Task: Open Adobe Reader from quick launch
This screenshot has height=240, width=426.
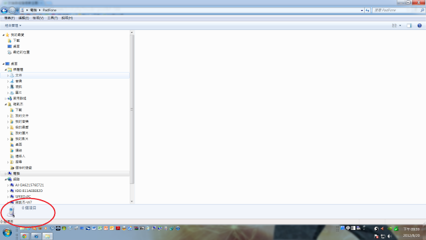Action: click(118, 228)
